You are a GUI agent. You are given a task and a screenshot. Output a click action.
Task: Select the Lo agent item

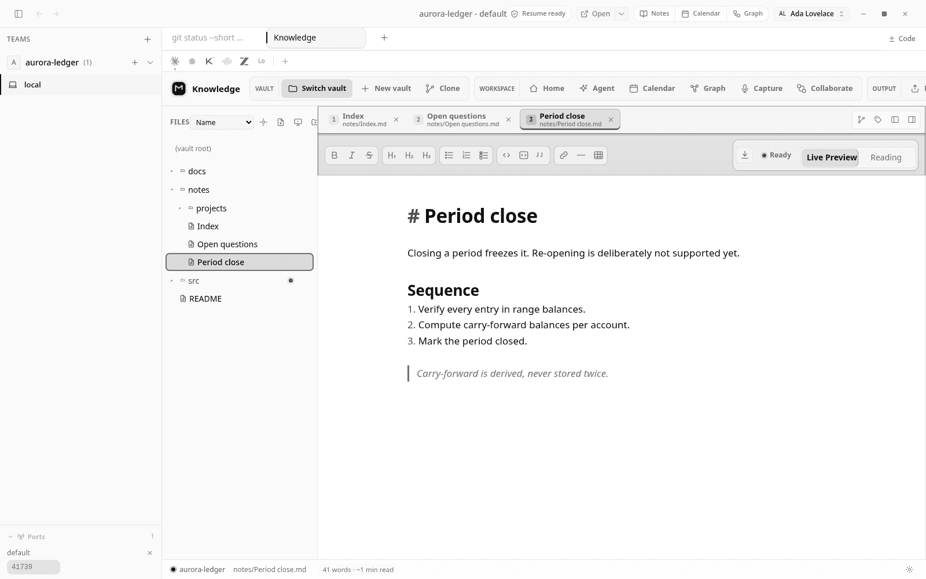262,61
